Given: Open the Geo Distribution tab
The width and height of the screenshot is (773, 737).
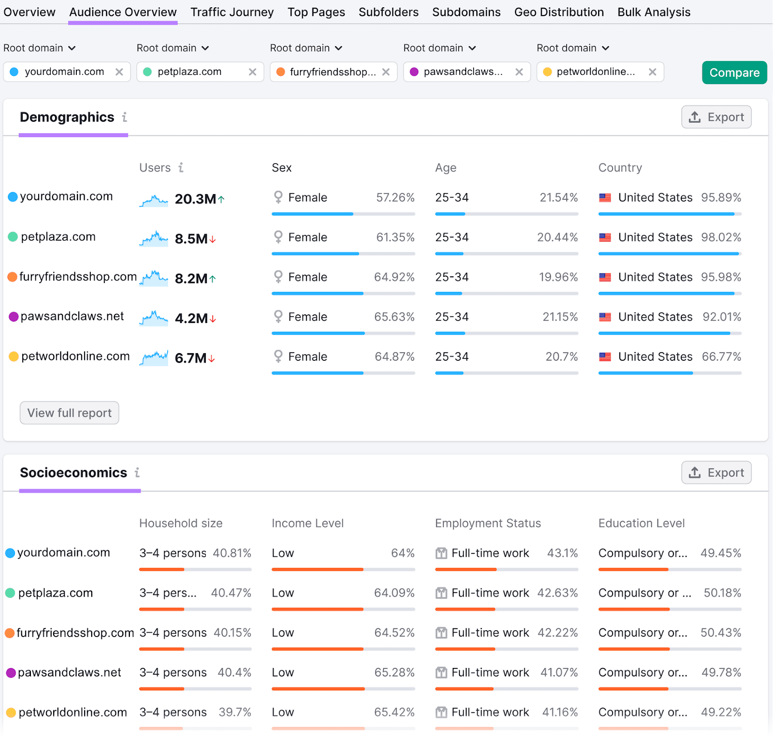Looking at the screenshot, I should [559, 12].
